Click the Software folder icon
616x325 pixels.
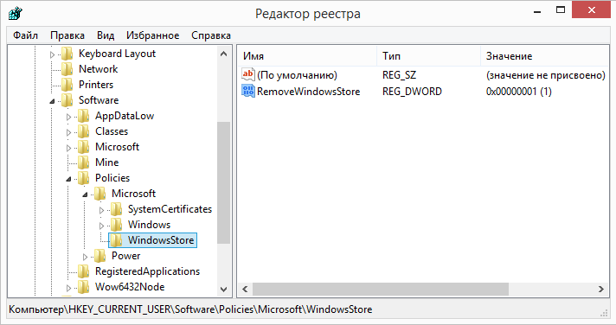[67, 100]
